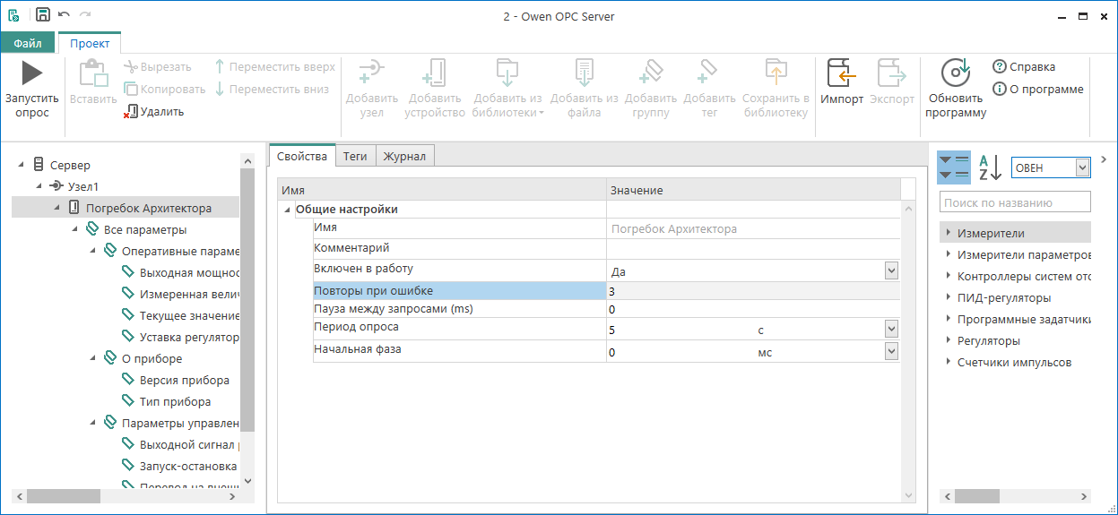Sort library alphabetically with A-Z icon
This screenshot has height=515, width=1118.
click(989, 167)
